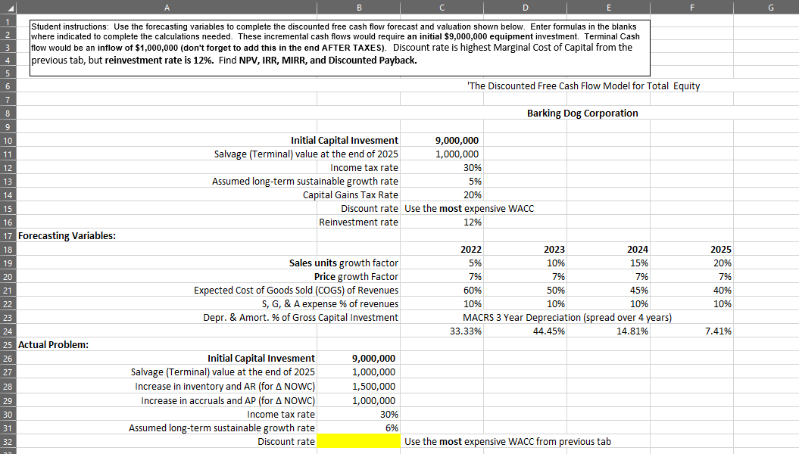Viewport: 799px width, 454px height.
Task: Click 'Use the most expensive WACC from previous tab'
Action: [x=507, y=442]
